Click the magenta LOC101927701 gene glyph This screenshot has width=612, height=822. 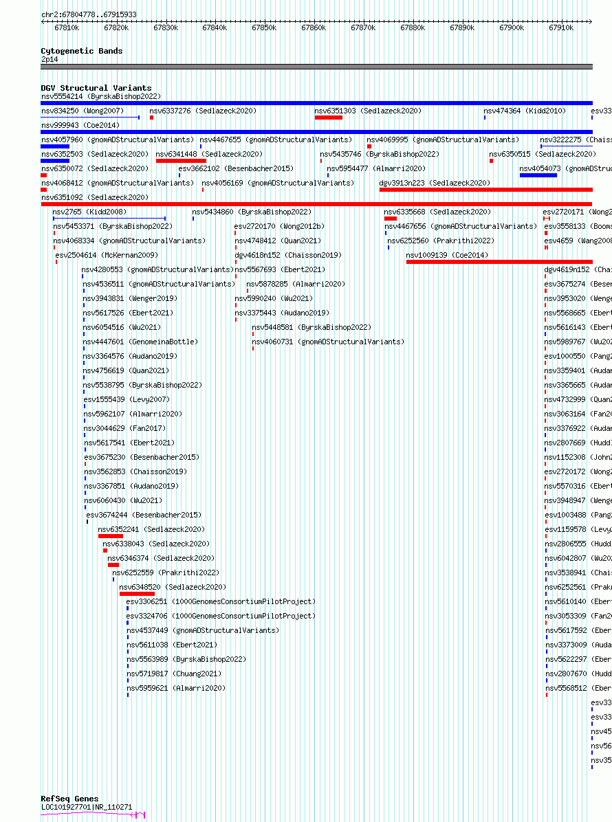[93, 814]
